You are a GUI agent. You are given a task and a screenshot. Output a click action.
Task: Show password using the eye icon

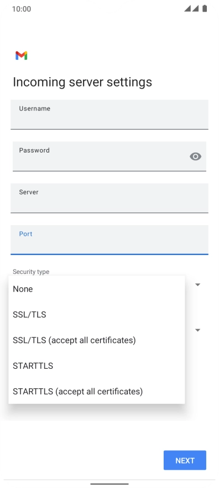[x=195, y=156]
